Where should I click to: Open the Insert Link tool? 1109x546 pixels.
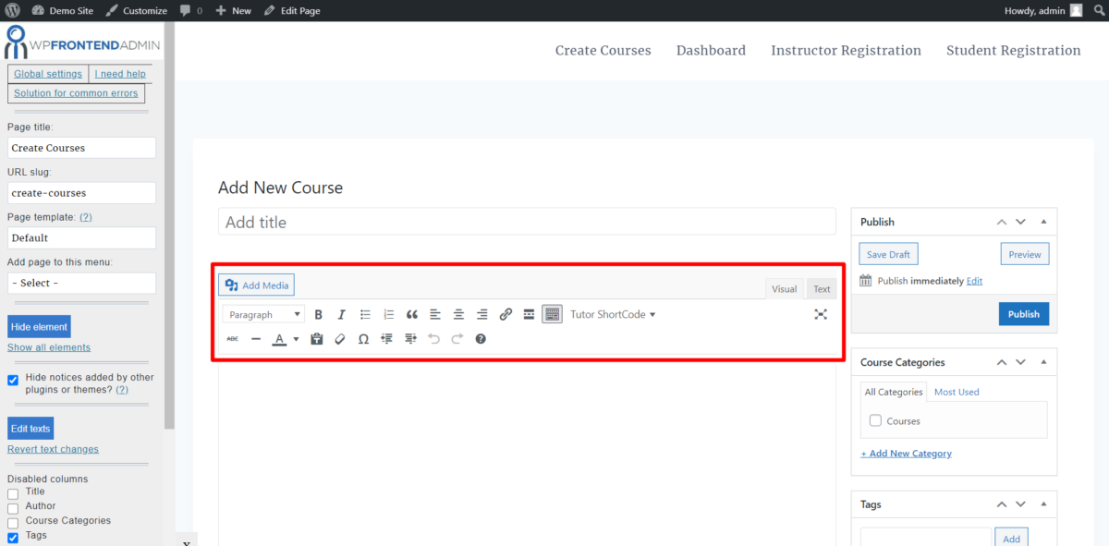pyautogui.click(x=506, y=314)
